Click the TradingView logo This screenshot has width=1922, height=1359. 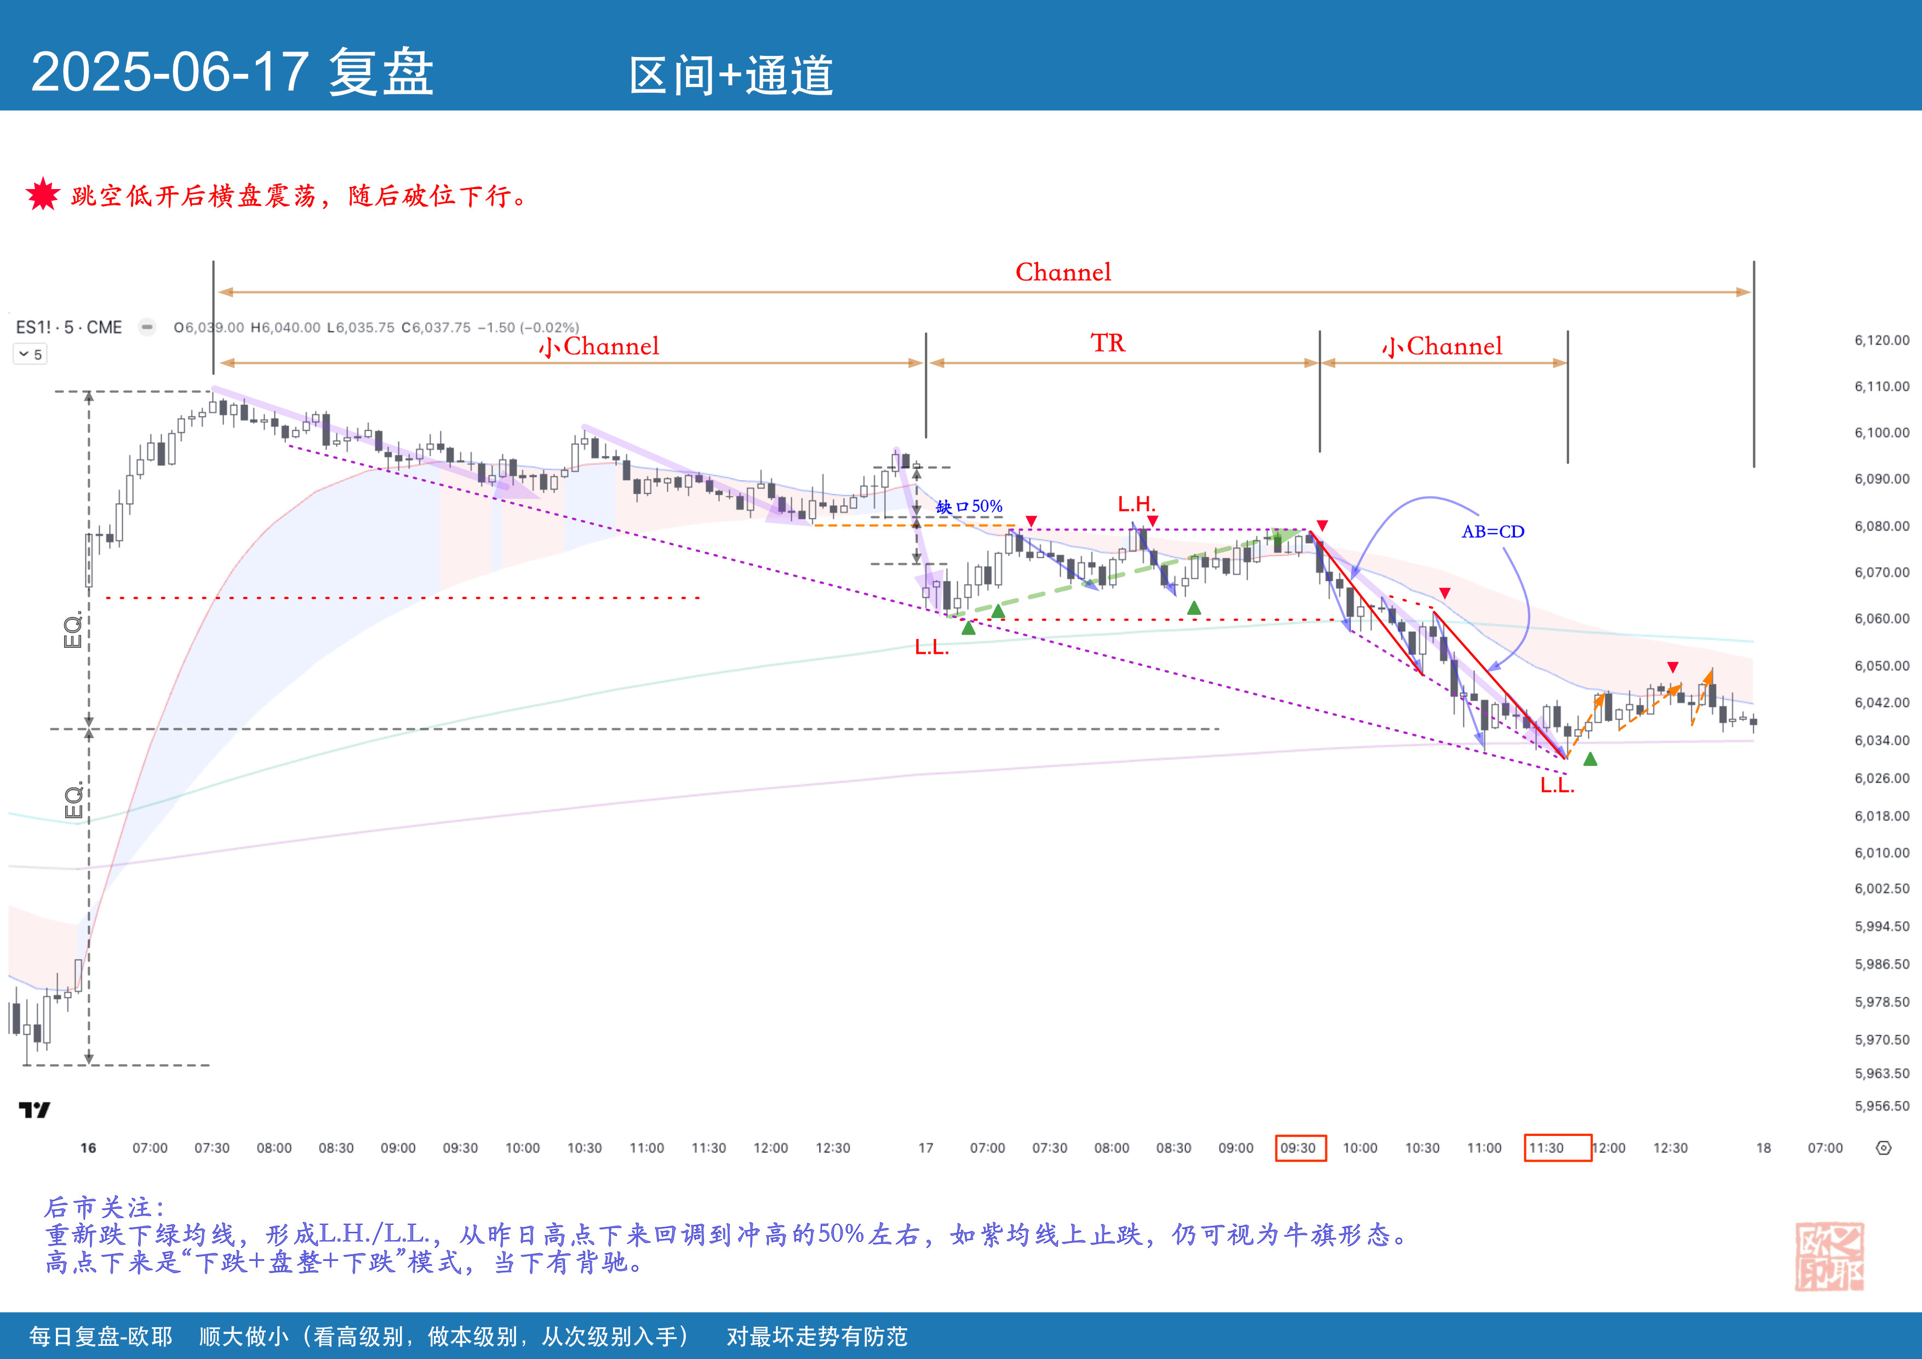coord(35,1110)
